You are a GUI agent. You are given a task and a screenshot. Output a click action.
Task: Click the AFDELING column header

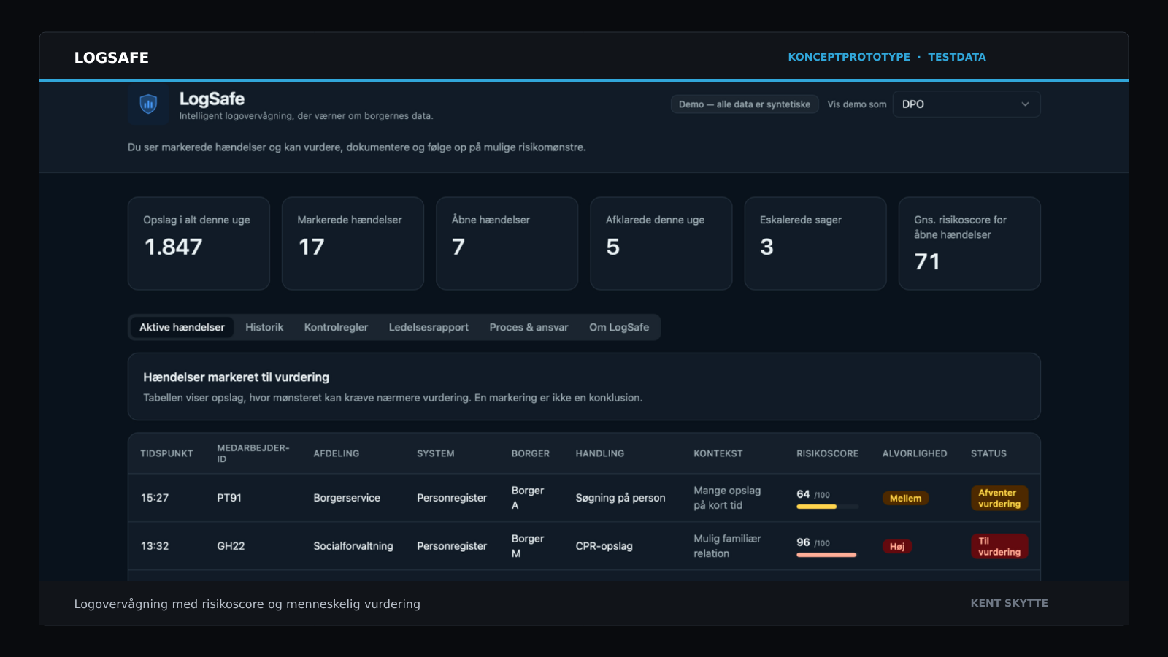(x=336, y=454)
